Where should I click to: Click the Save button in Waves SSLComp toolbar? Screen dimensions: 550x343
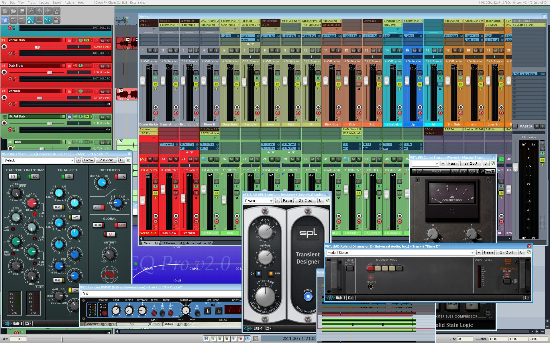472,171
